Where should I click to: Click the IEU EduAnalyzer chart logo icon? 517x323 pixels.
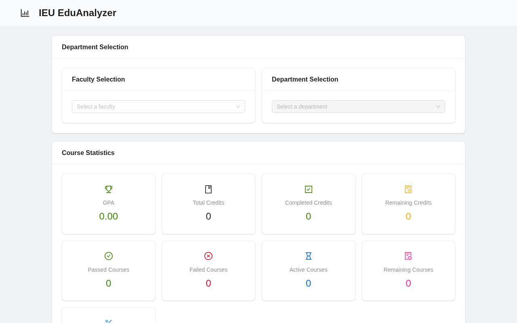click(25, 13)
